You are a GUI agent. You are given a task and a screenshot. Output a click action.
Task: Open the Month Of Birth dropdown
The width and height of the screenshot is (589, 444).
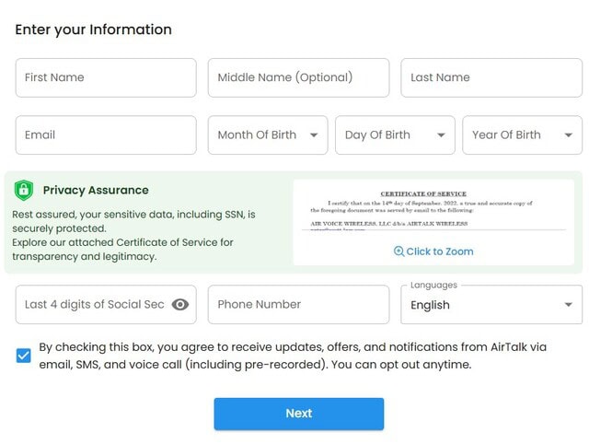tap(267, 135)
